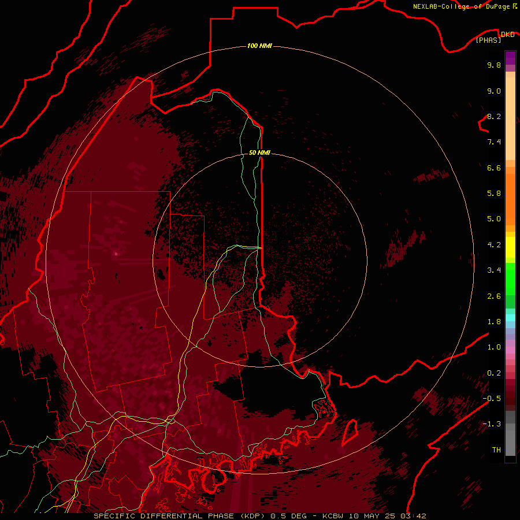The image size is (520, 520).
Task: Click the TH threshold label
Action: (x=496, y=450)
